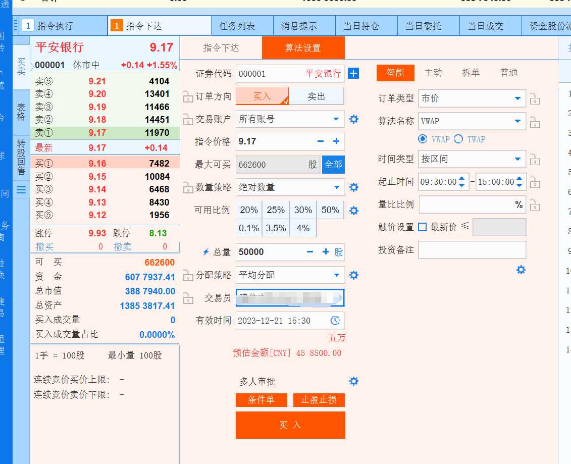Toggle lock icon beside 订单方向
571x464 pixels.
click(x=188, y=96)
